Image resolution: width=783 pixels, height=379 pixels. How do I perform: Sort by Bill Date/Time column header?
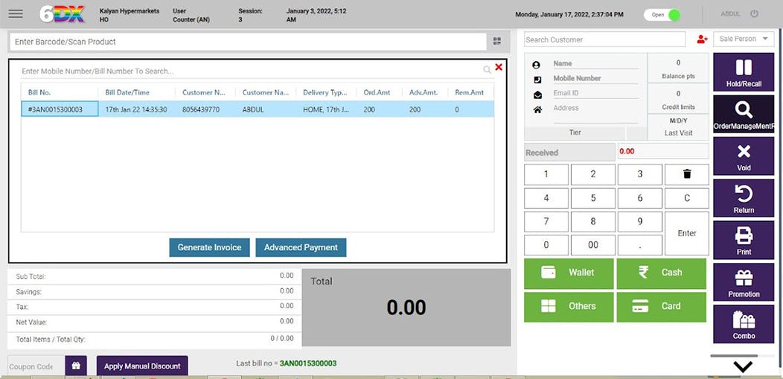pos(137,92)
